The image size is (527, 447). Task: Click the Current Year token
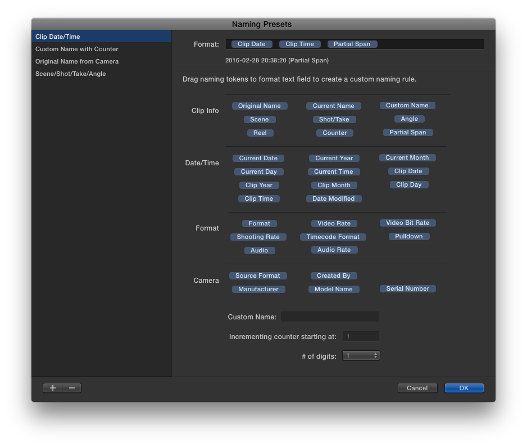coord(334,158)
